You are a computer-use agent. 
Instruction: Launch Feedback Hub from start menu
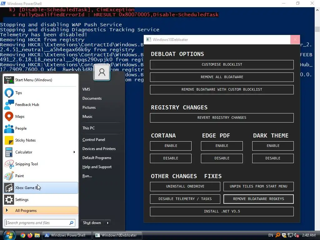(41, 105)
